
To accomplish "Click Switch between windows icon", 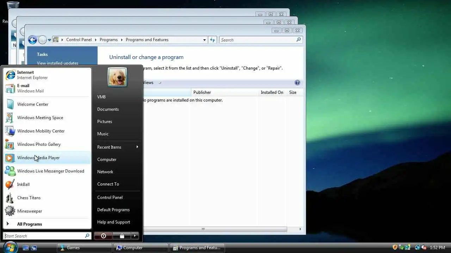I will pos(34,248).
